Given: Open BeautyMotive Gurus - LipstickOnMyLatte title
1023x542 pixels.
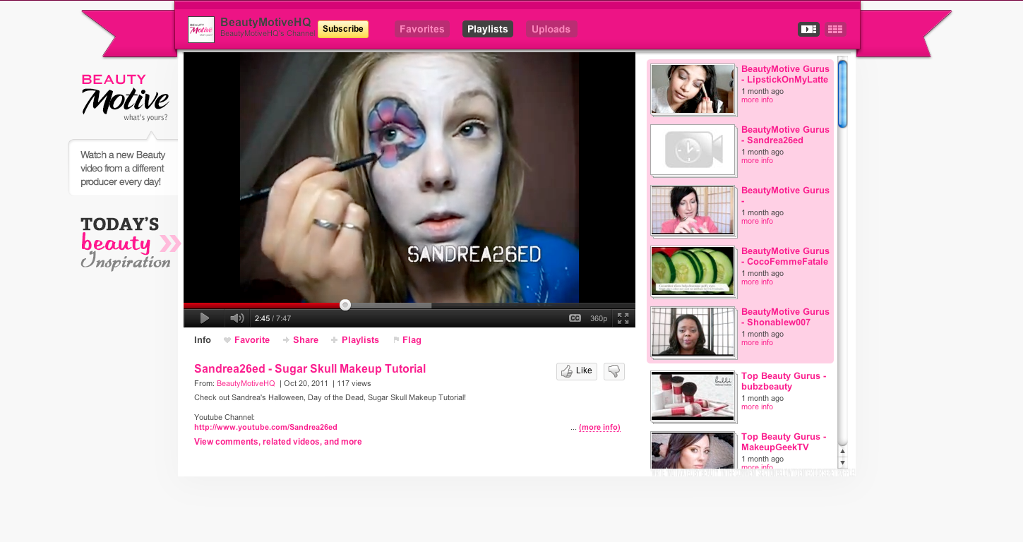Looking at the screenshot, I should point(785,75).
